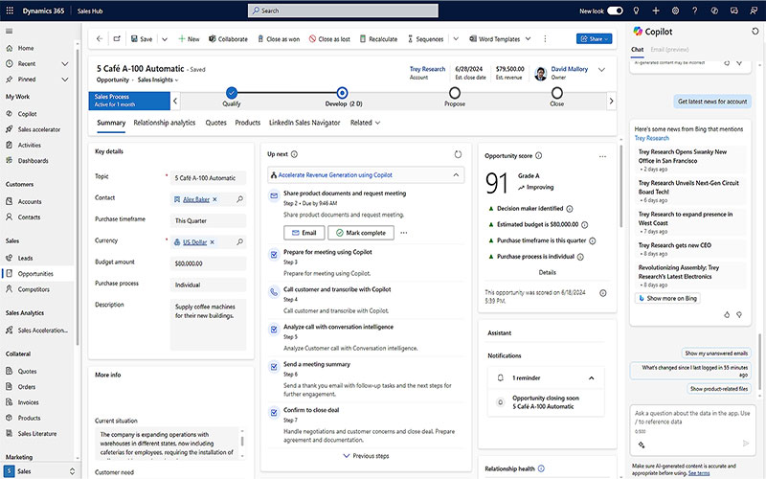Click Close as won
This screenshot has width=766, height=479.
279,38
